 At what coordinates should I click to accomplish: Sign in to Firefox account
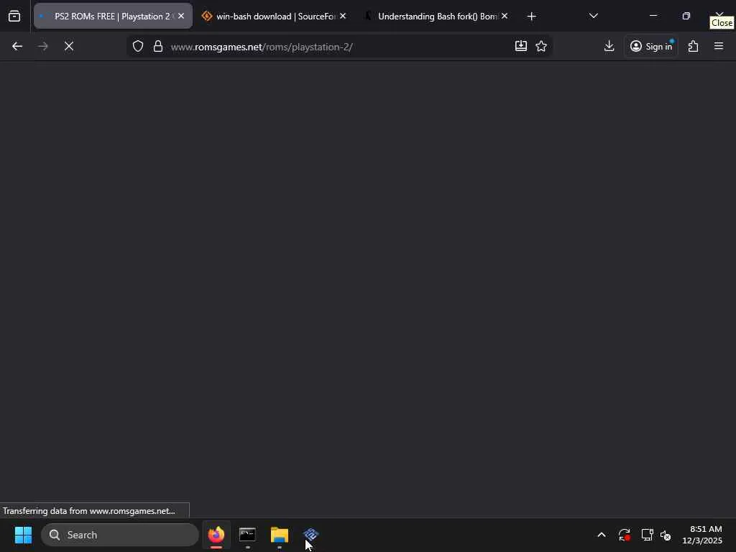point(651,46)
